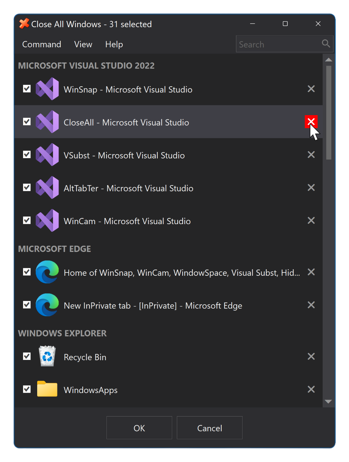Screen dimensions: 349x462
Task: Deselect the Recycle Bin checkbox
Action: pyautogui.click(x=27, y=356)
